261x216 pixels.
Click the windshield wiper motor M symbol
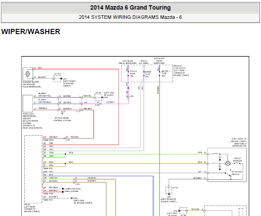point(227,164)
